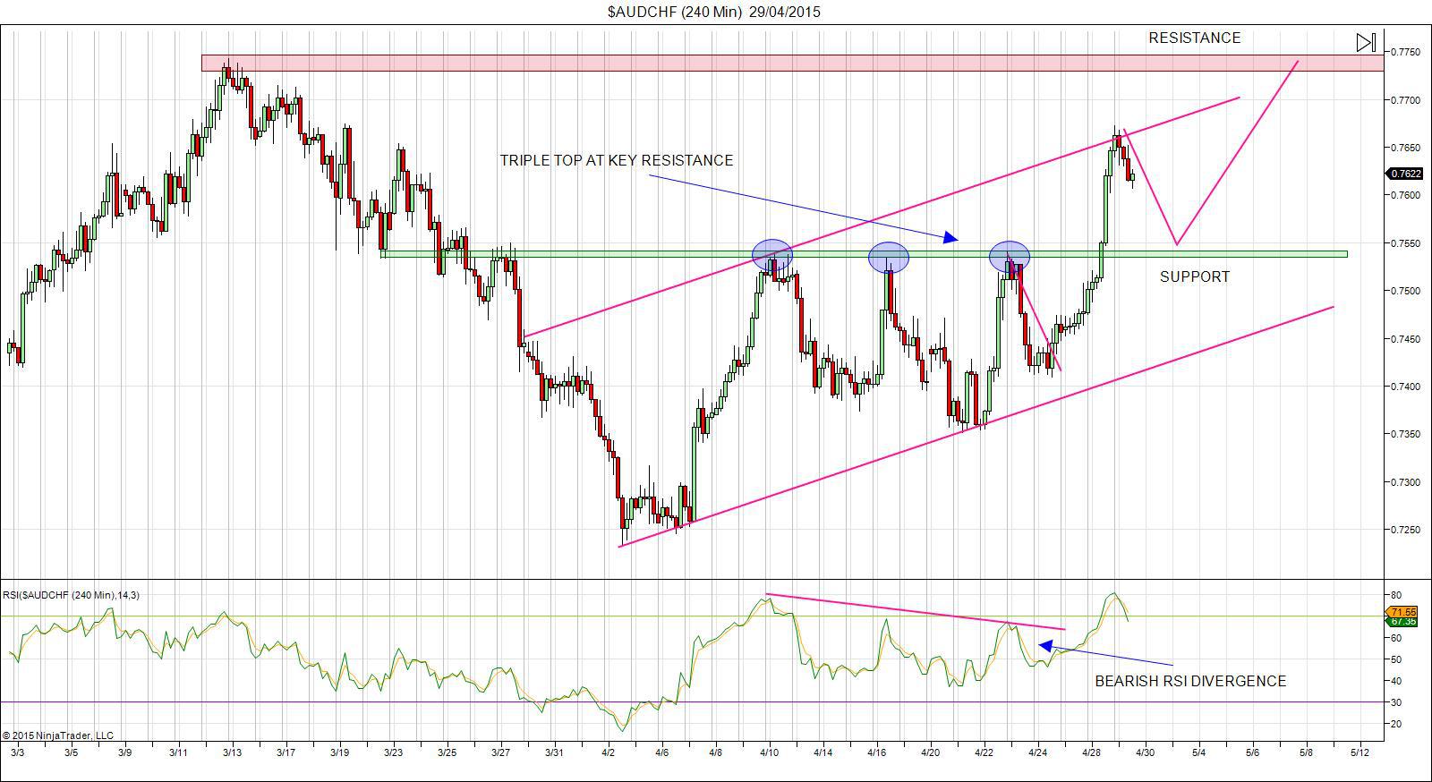Viewport: 1432px width, 782px height.
Task: Click the 4/10 date label
Action: point(769,752)
